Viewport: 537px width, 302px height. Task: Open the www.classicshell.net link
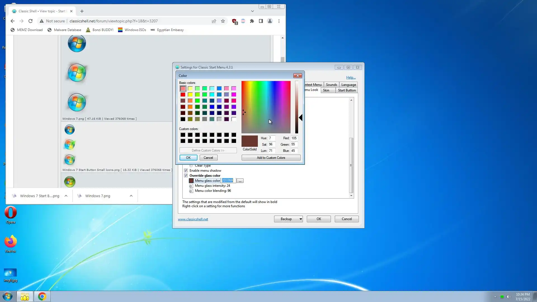click(x=193, y=219)
